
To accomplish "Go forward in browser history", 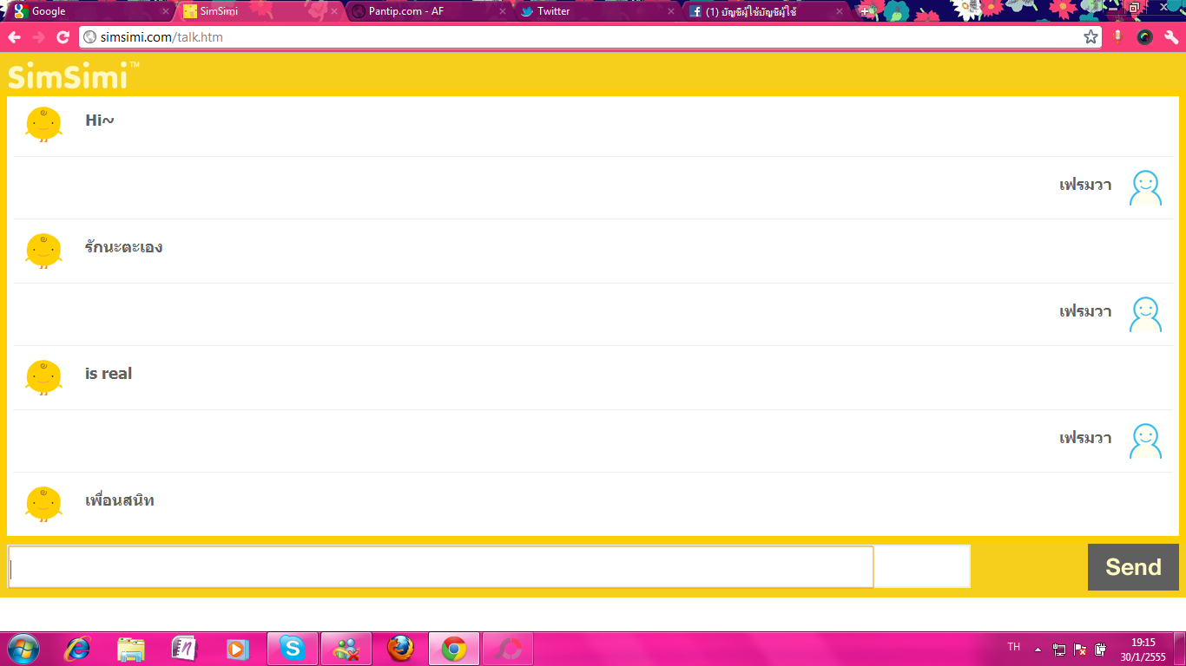I will pyautogui.click(x=38, y=37).
